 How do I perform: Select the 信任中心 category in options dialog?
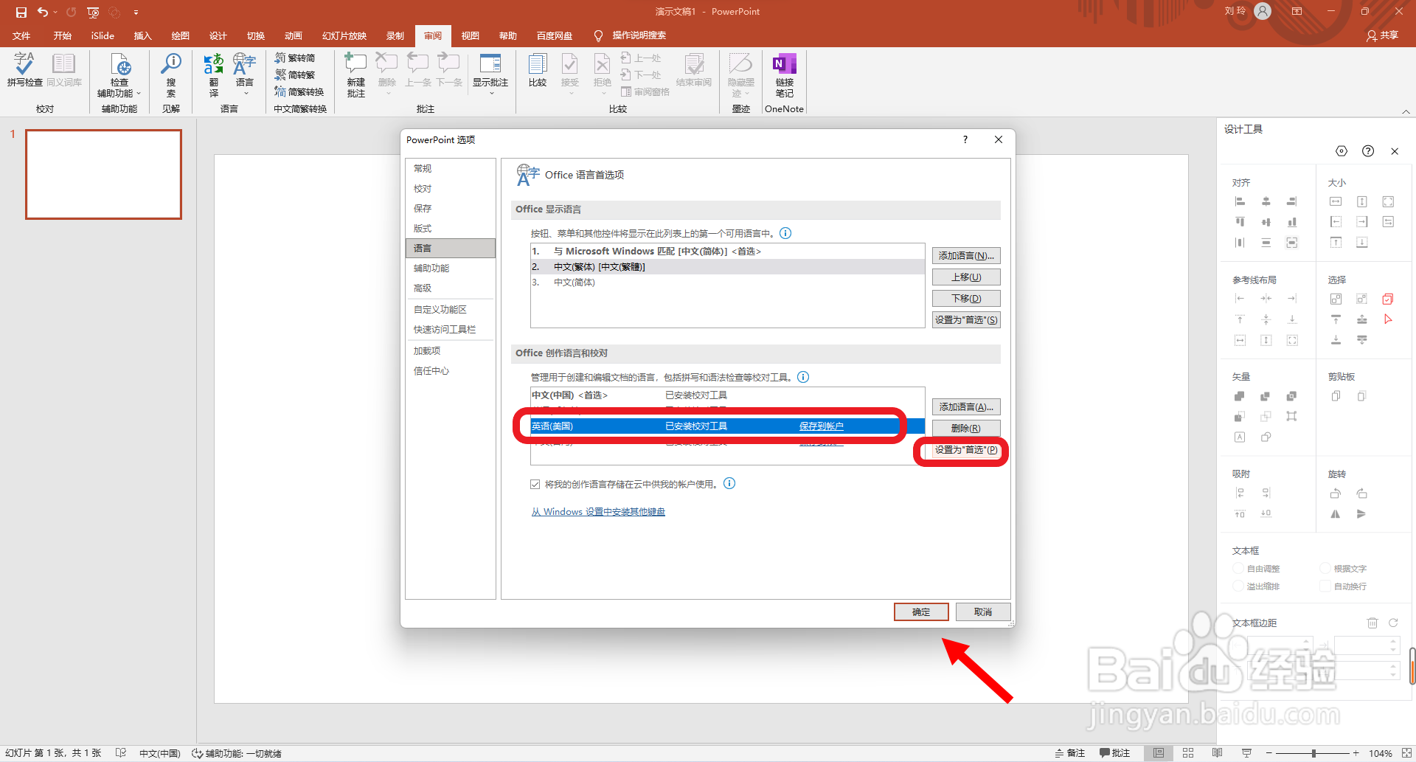coord(450,371)
